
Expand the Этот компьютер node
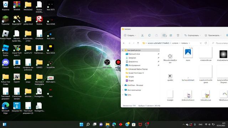pyautogui.click(x=123, y=90)
